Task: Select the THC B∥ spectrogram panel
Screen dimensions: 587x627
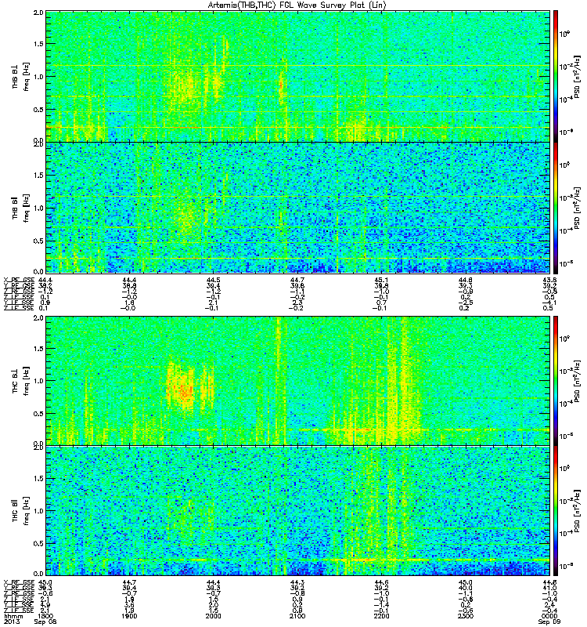Action: (298, 511)
